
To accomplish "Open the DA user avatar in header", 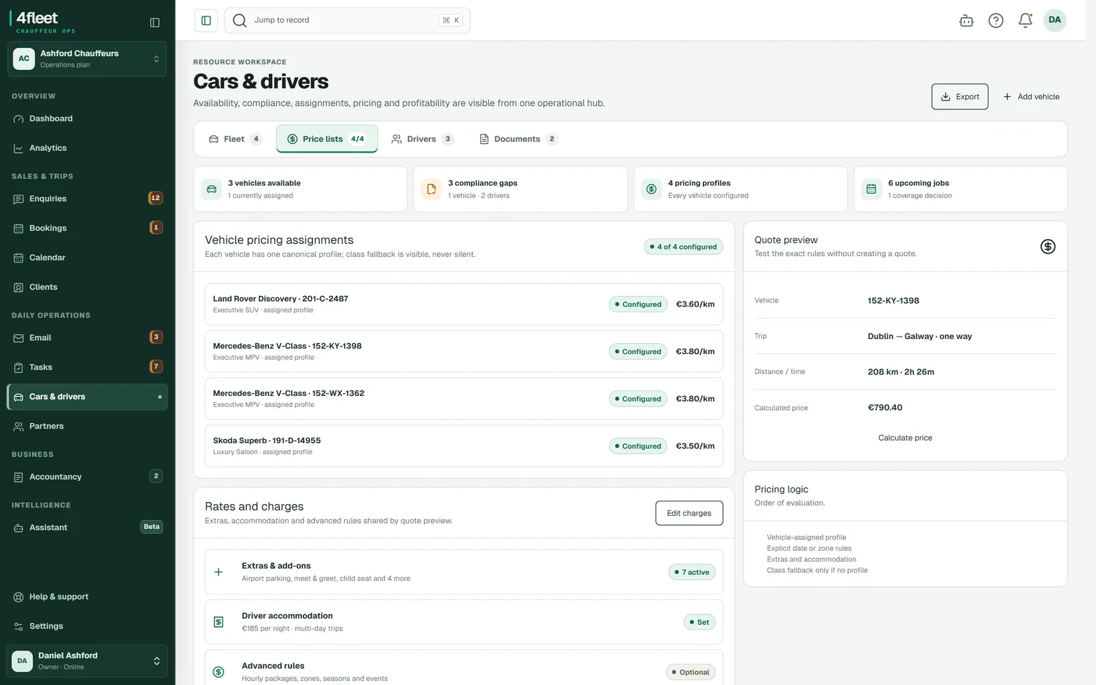I will pos(1055,20).
